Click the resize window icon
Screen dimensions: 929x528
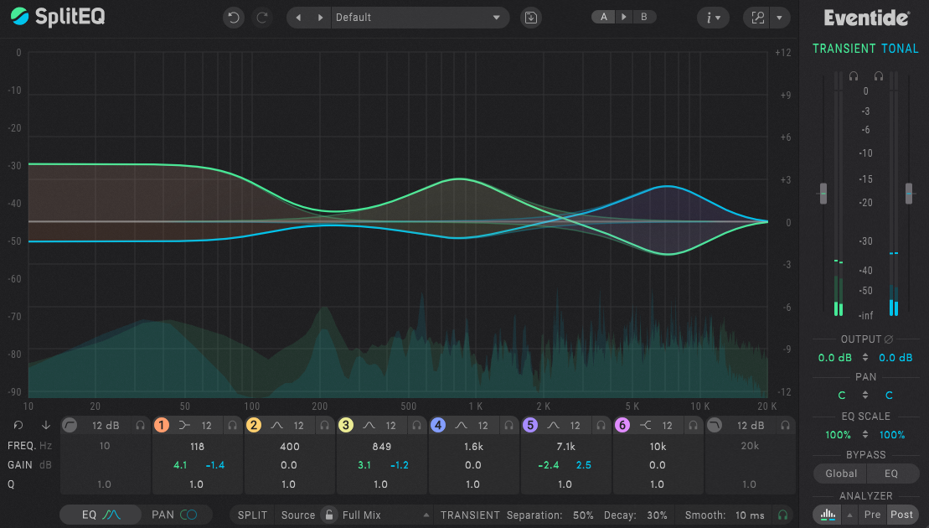pos(757,18)
